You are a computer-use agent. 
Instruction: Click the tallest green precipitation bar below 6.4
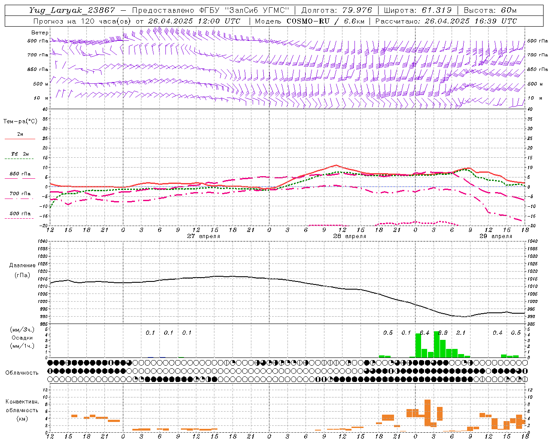click(418, 345)
